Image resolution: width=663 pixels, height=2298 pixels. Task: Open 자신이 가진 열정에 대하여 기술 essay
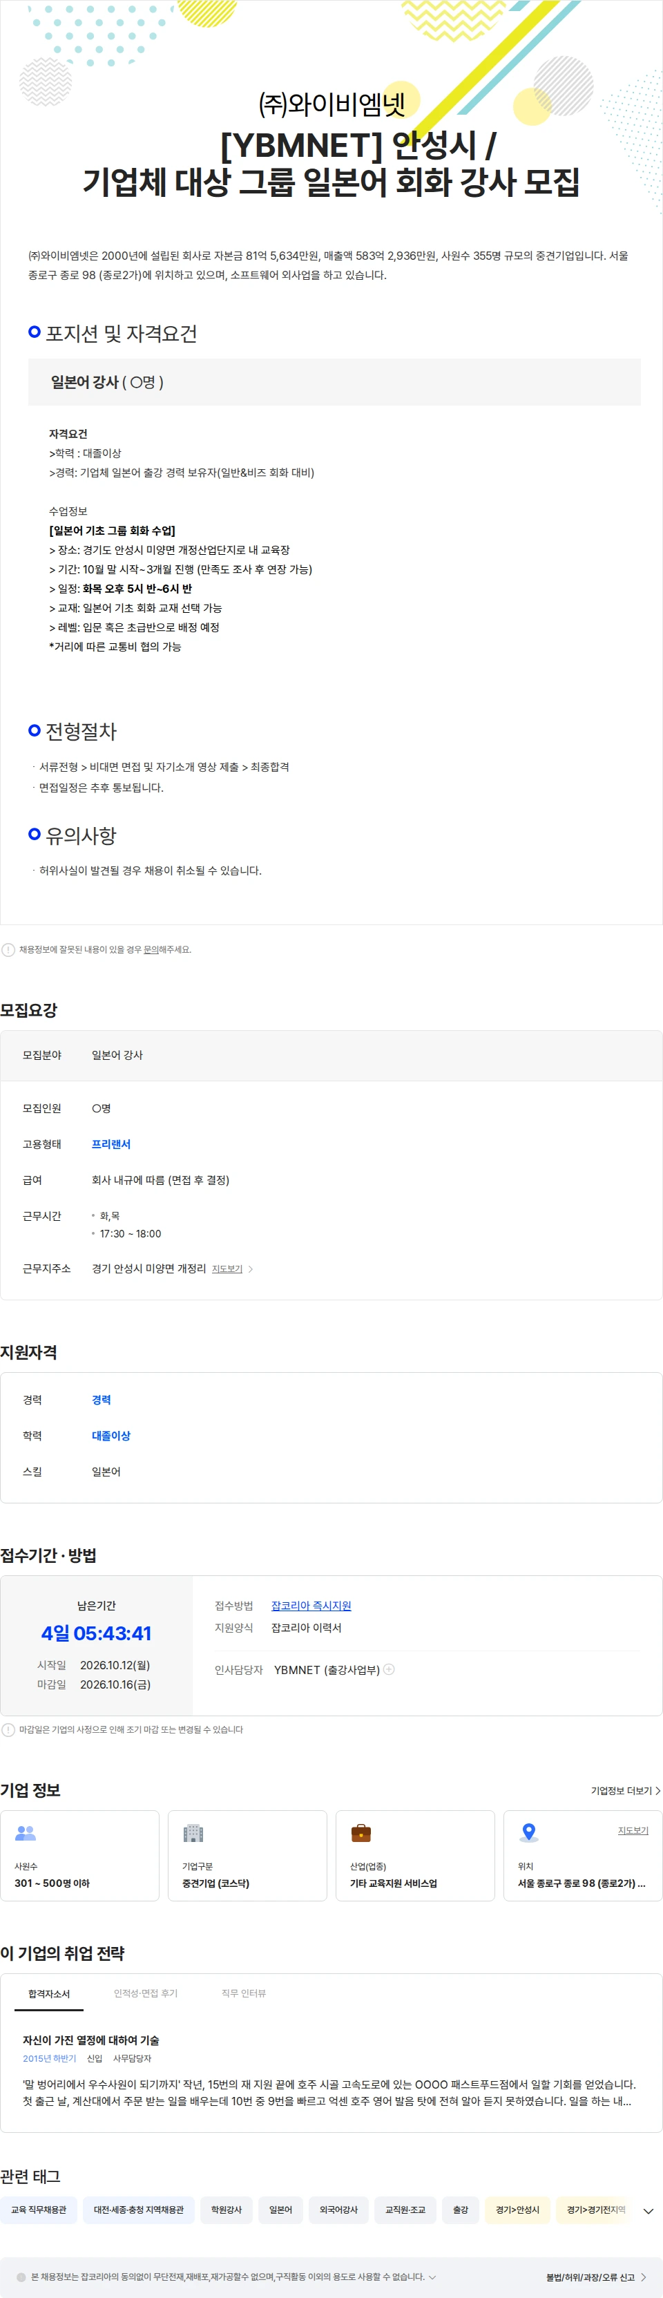pos(91,2040)
